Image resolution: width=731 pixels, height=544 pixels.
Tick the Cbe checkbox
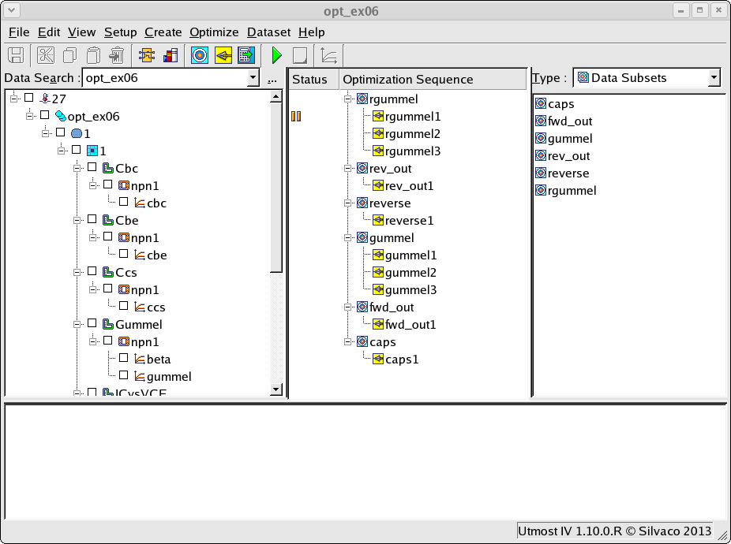pyautogui.click(x=92, y=219)
